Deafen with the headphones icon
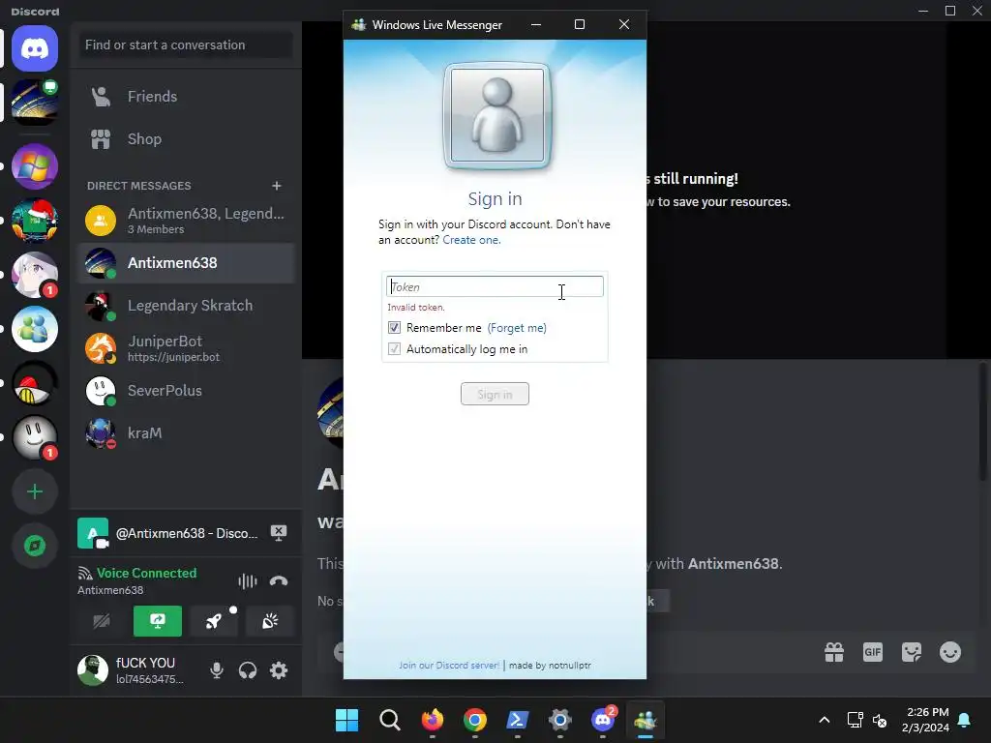Viewport: 991px width, 743px height. pyautogui.click(x=248, y=670)
